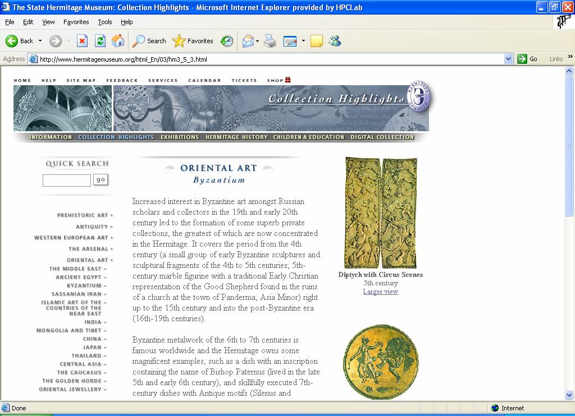The height and width of the screenshot is (416, 575).
Task: Refresh the page with Refresh icon
Action: coord(100,41)
